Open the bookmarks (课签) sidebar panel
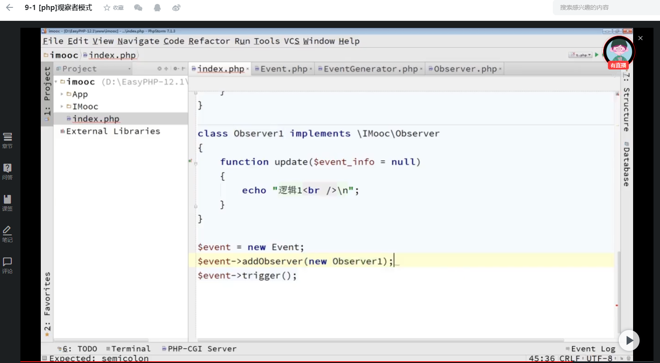 click(x=7, y=203)
